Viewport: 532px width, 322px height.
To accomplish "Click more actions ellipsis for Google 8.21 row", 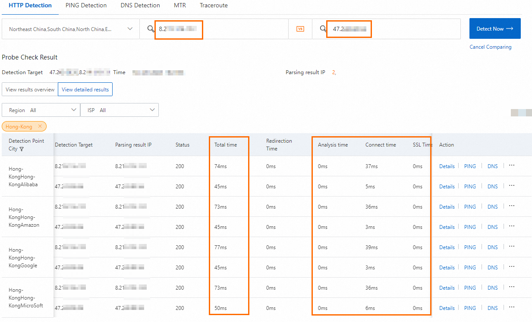I will pos(512,247).
